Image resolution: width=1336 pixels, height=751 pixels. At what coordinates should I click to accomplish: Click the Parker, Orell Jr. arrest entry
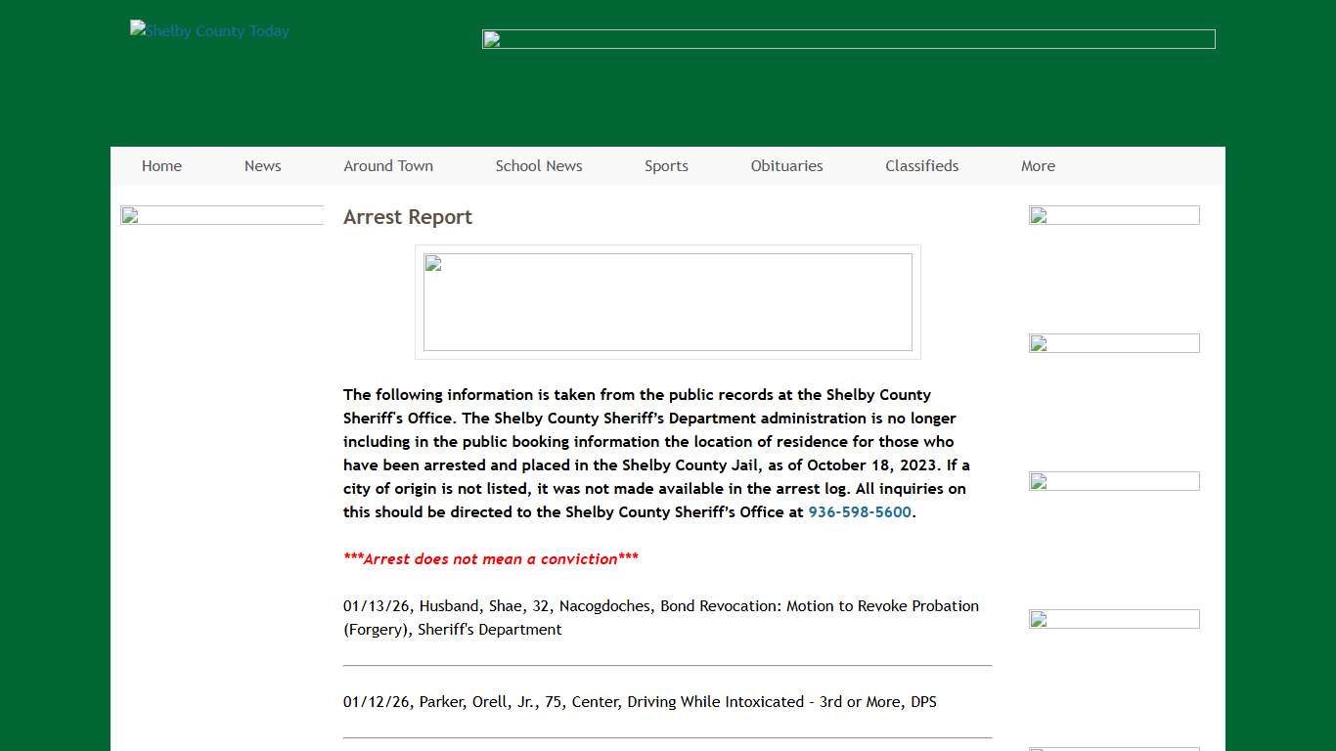coord(640,702)
